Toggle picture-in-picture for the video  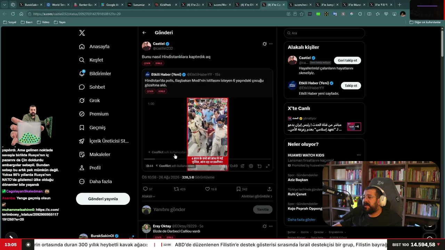click(x=259, y=166)
